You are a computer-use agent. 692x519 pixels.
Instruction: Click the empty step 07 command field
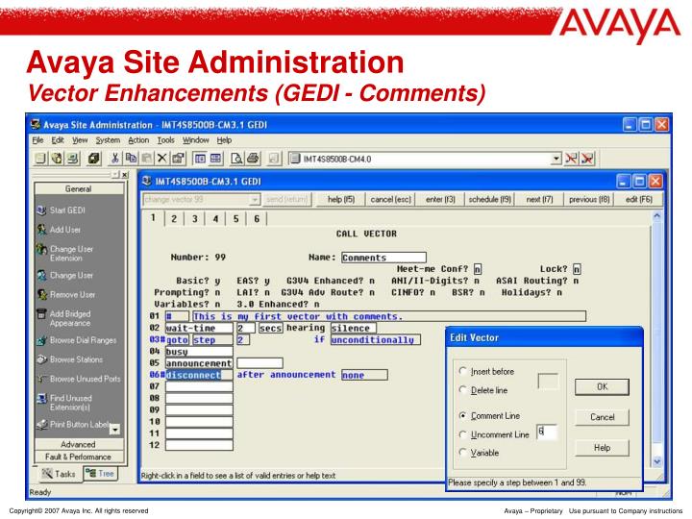click(199, 386)
